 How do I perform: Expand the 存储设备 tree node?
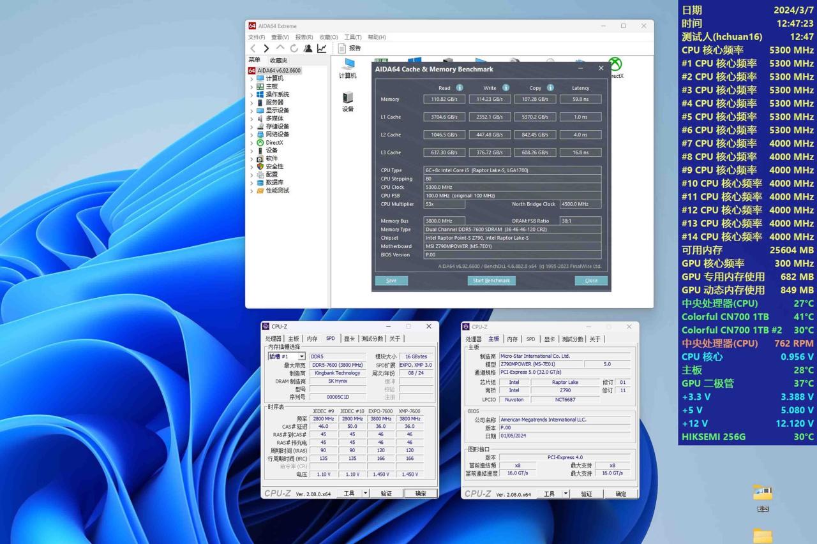251,126
